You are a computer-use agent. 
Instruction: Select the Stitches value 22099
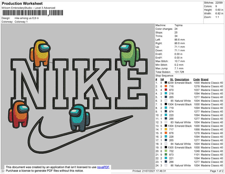(219, 3)
